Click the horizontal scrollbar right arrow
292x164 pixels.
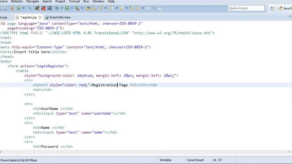tap(289, 152)
